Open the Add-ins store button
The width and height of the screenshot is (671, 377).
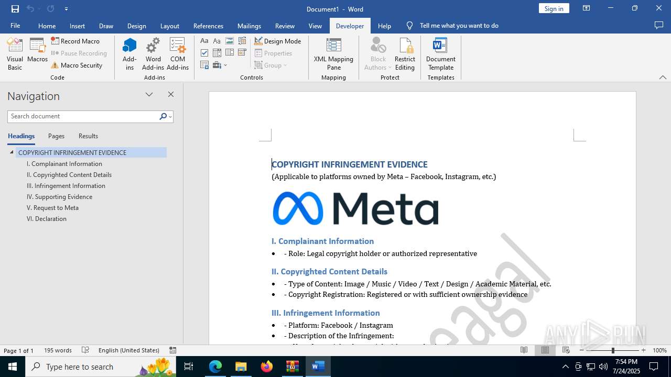click(129, 54)
